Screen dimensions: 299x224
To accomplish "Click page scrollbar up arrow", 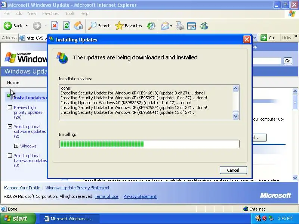I will (x=295, y=91).
